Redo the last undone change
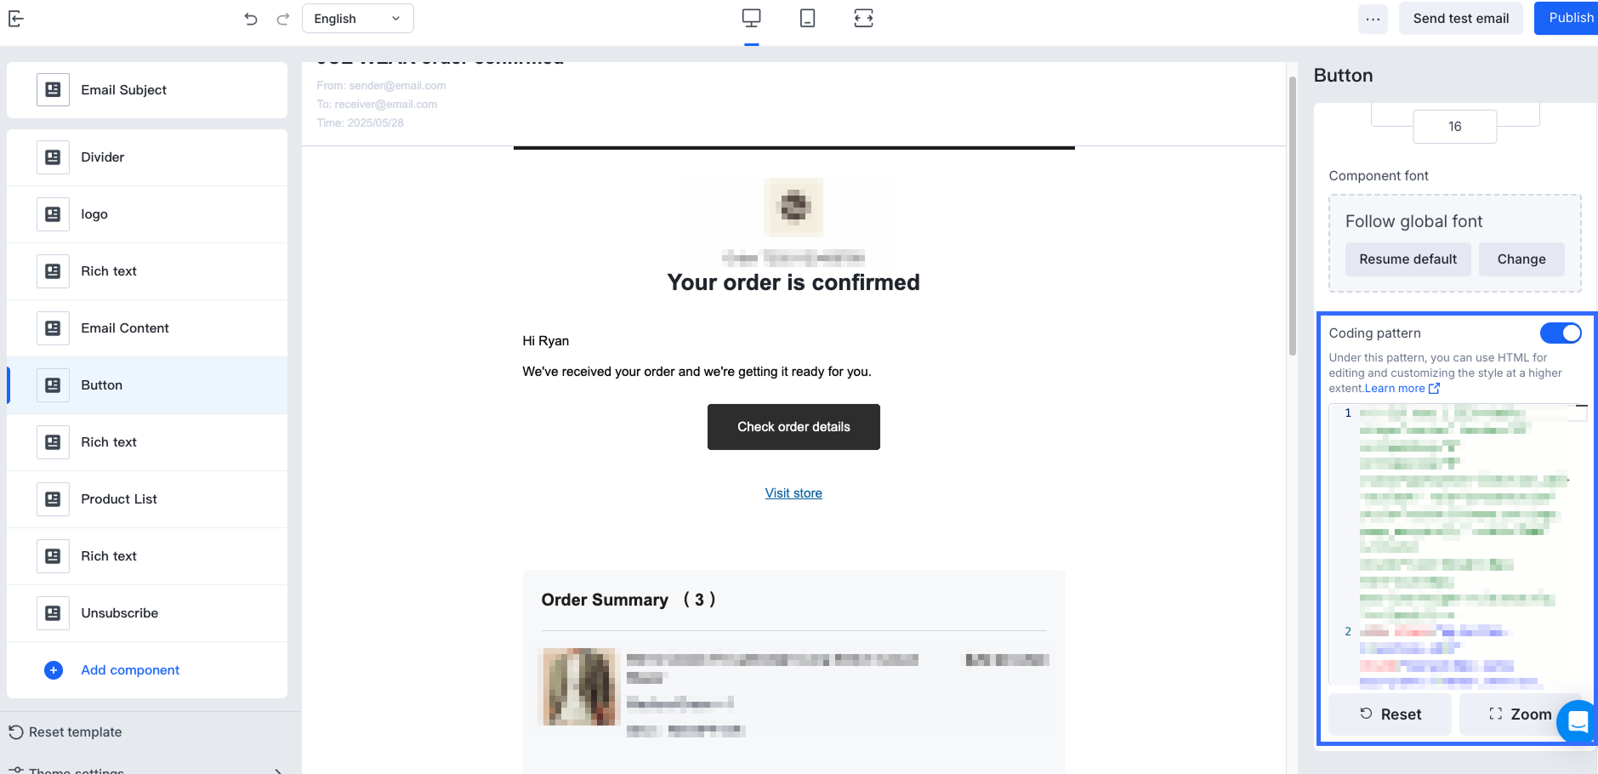 [283, 19]
